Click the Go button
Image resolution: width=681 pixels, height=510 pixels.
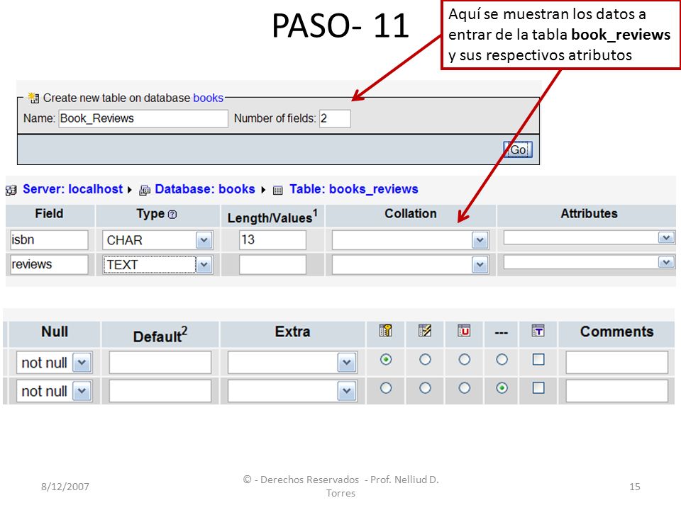518,149
